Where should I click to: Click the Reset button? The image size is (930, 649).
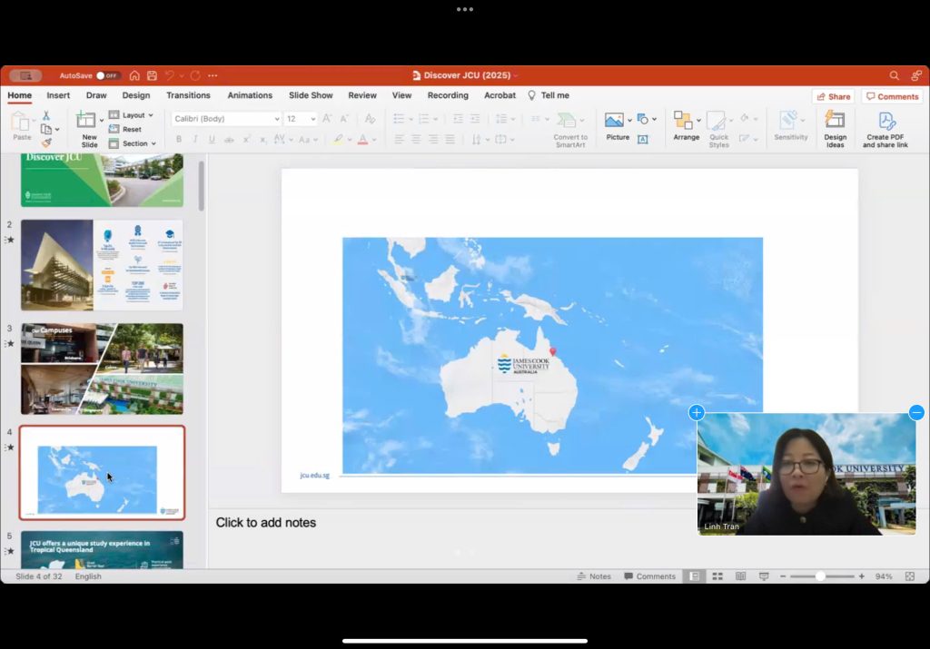[125, 129]
